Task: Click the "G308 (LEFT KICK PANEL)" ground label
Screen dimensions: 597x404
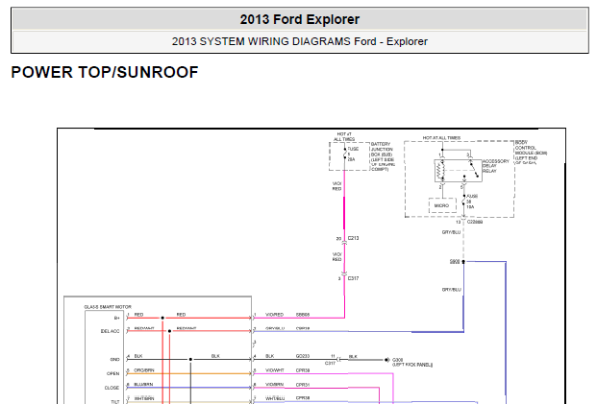Action: (x=412, y=362)
